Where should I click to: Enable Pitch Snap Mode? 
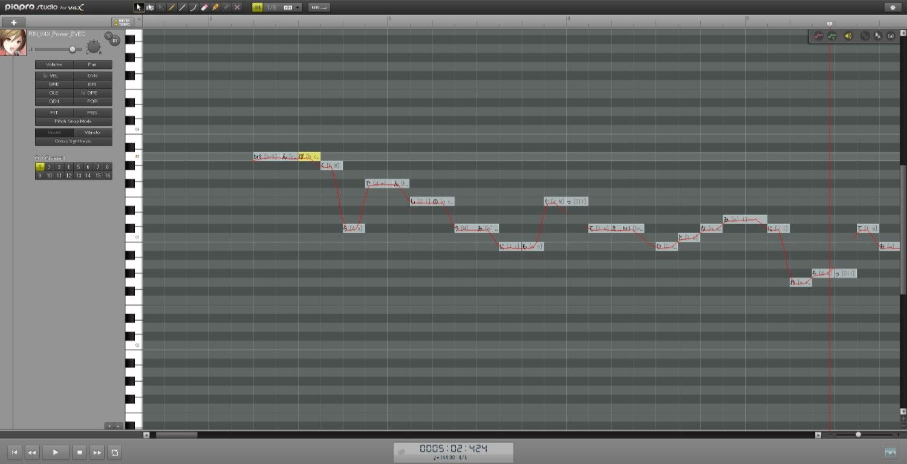[73, 121]
